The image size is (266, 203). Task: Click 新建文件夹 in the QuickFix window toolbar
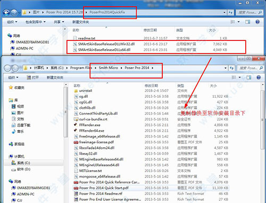pyautogui.click(x=81, y=22)
